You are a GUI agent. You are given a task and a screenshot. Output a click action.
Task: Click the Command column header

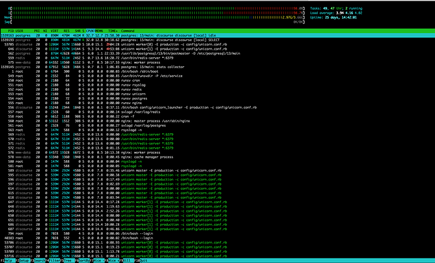(x=127, y=31)
